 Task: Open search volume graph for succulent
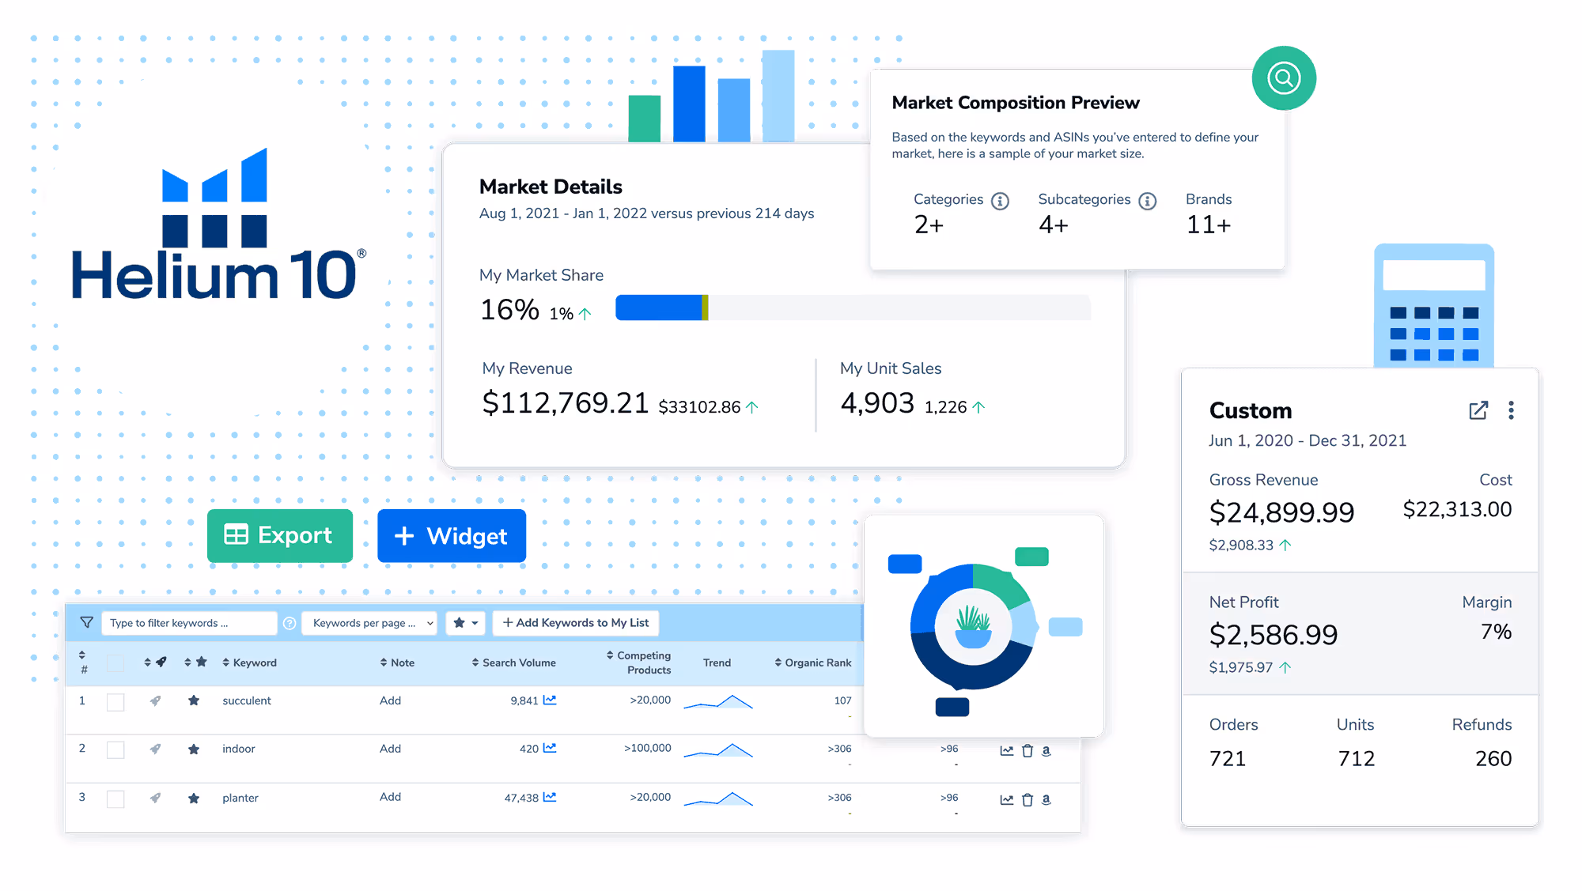(550, 700)
